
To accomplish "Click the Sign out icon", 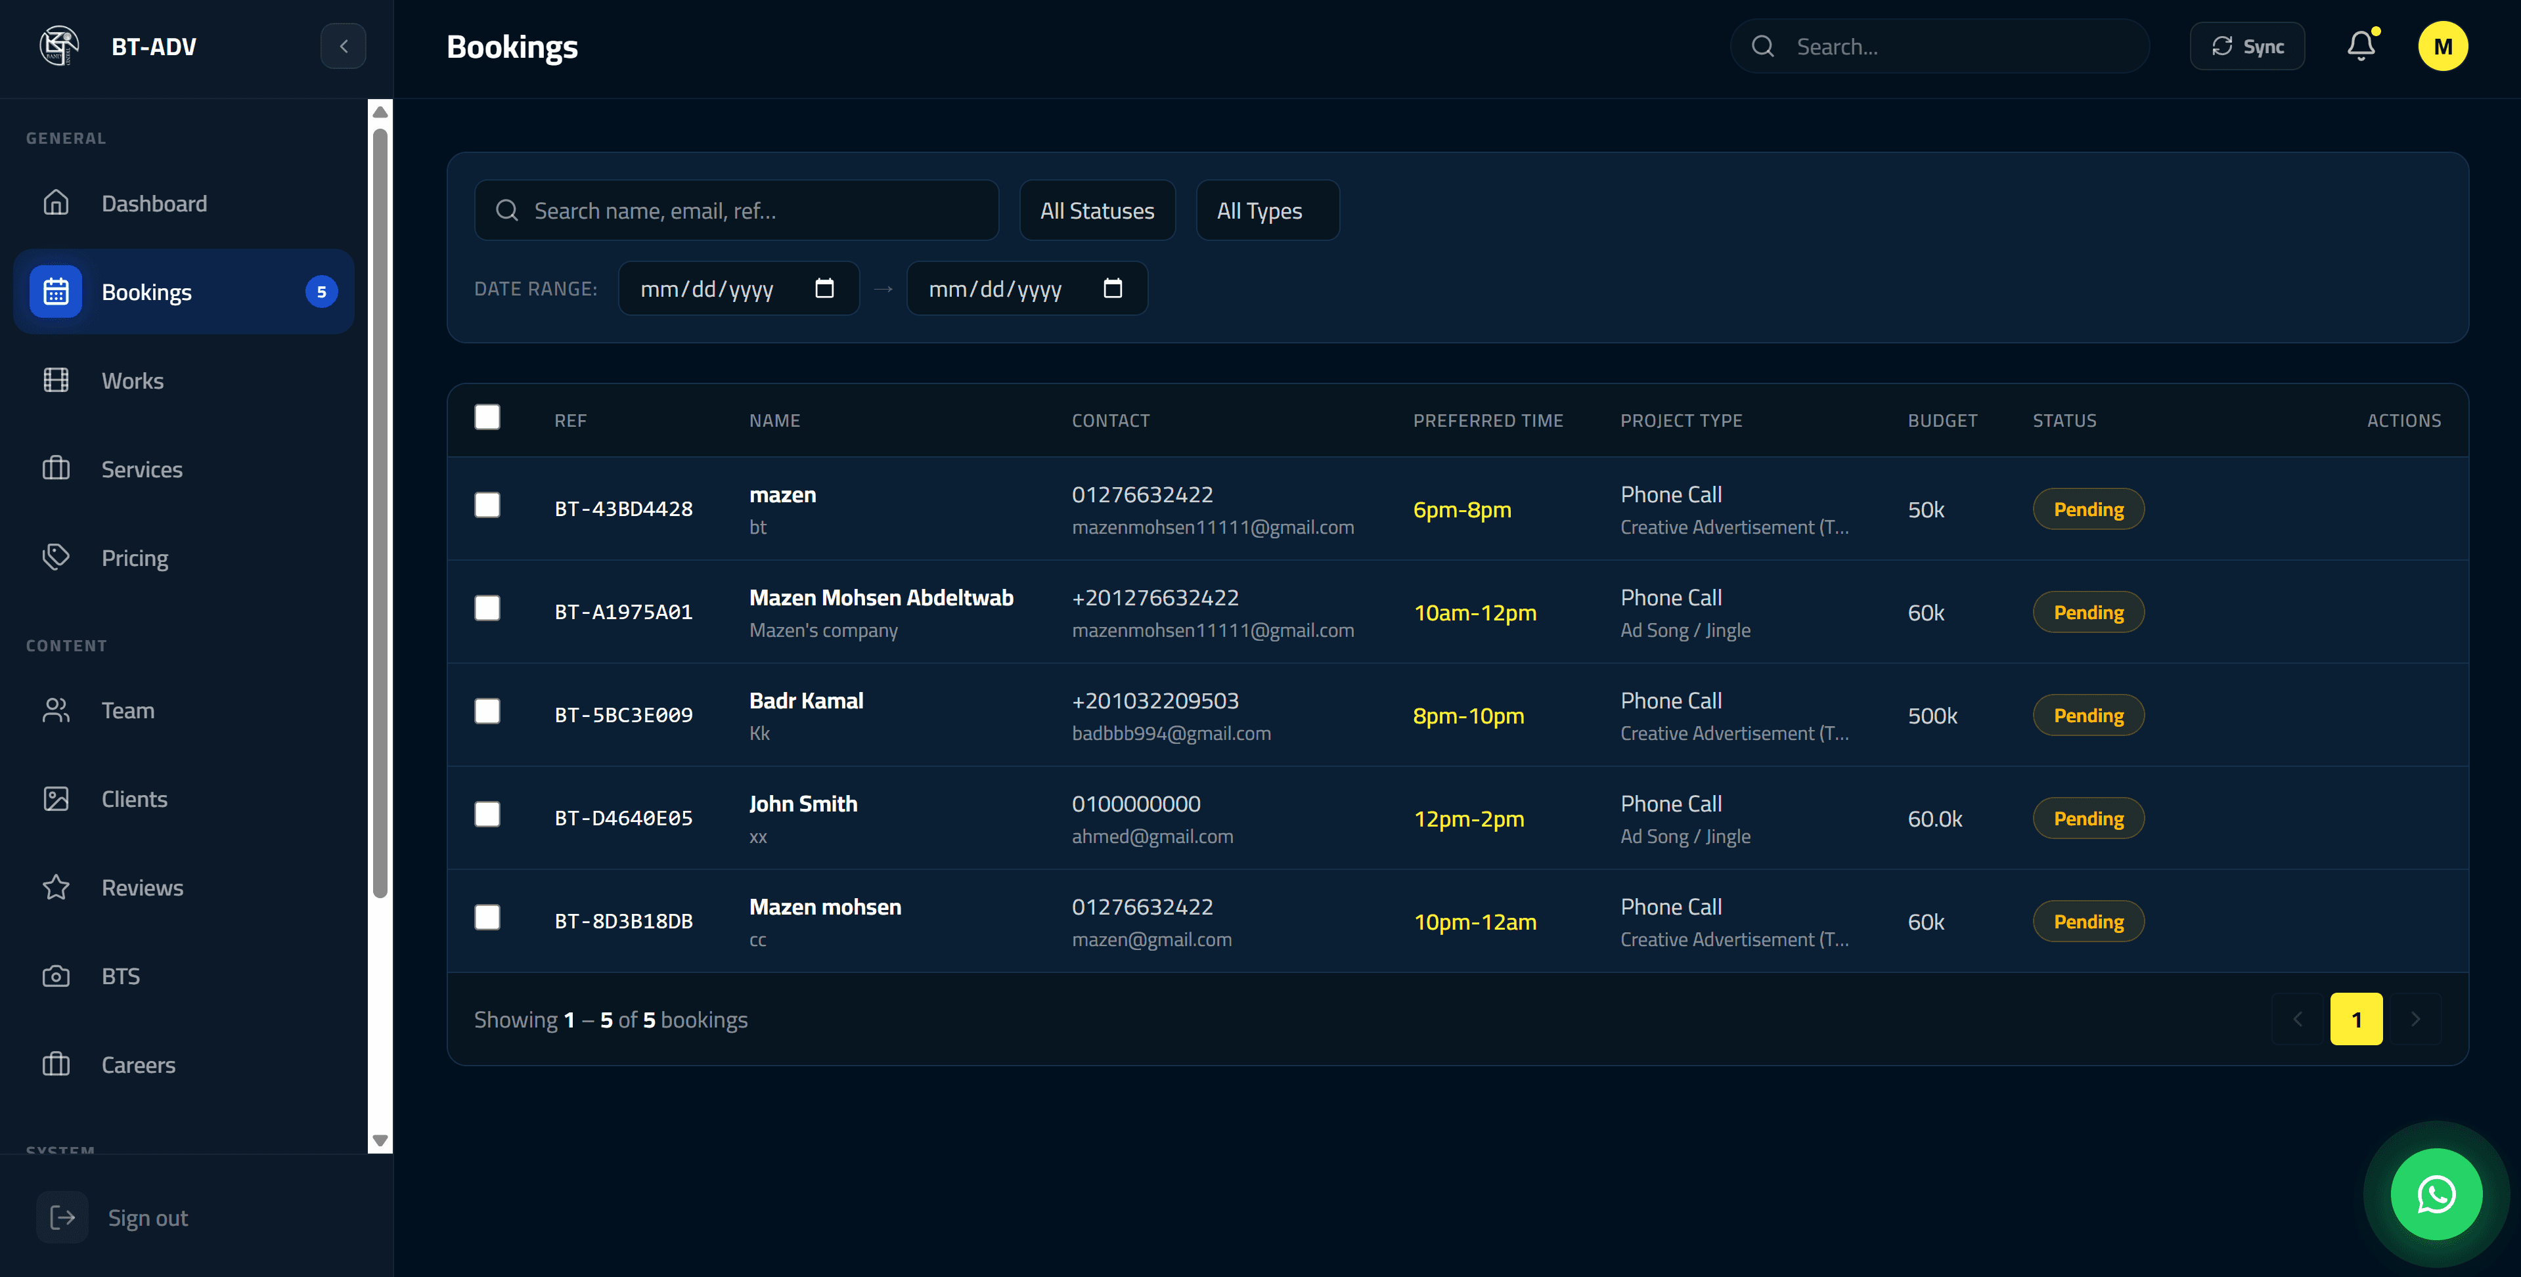I will [x=62, y=1217].
